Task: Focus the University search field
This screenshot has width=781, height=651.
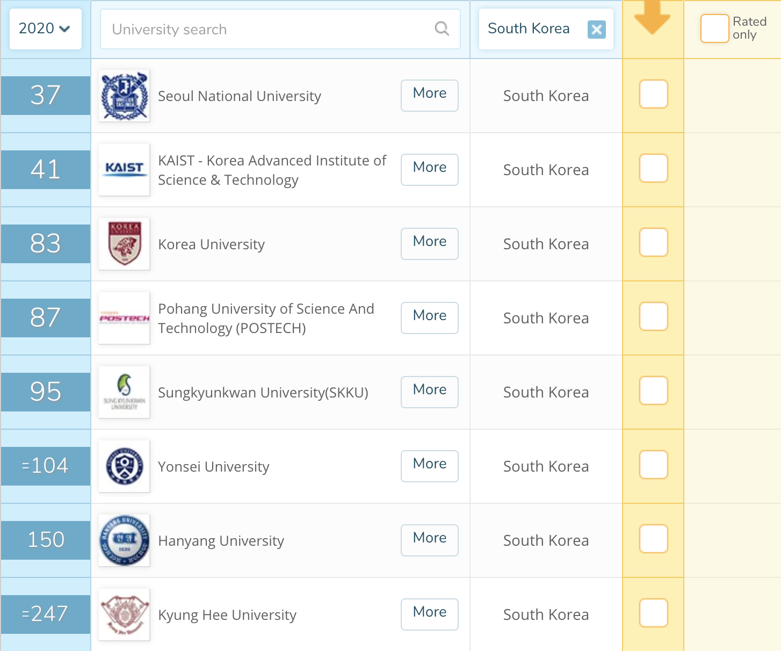Action: click(x=280, y=29)
